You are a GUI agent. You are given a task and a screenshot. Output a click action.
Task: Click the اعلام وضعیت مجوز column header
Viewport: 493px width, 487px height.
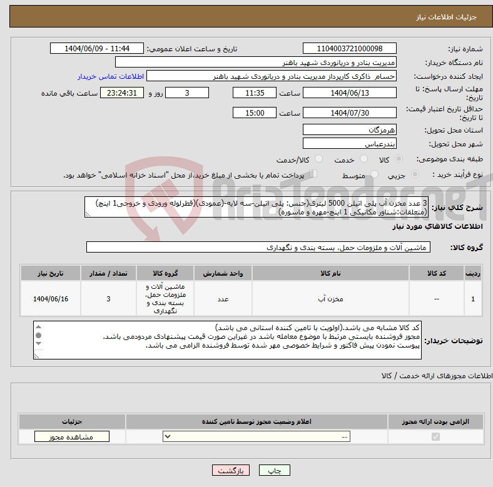point(257,421)
